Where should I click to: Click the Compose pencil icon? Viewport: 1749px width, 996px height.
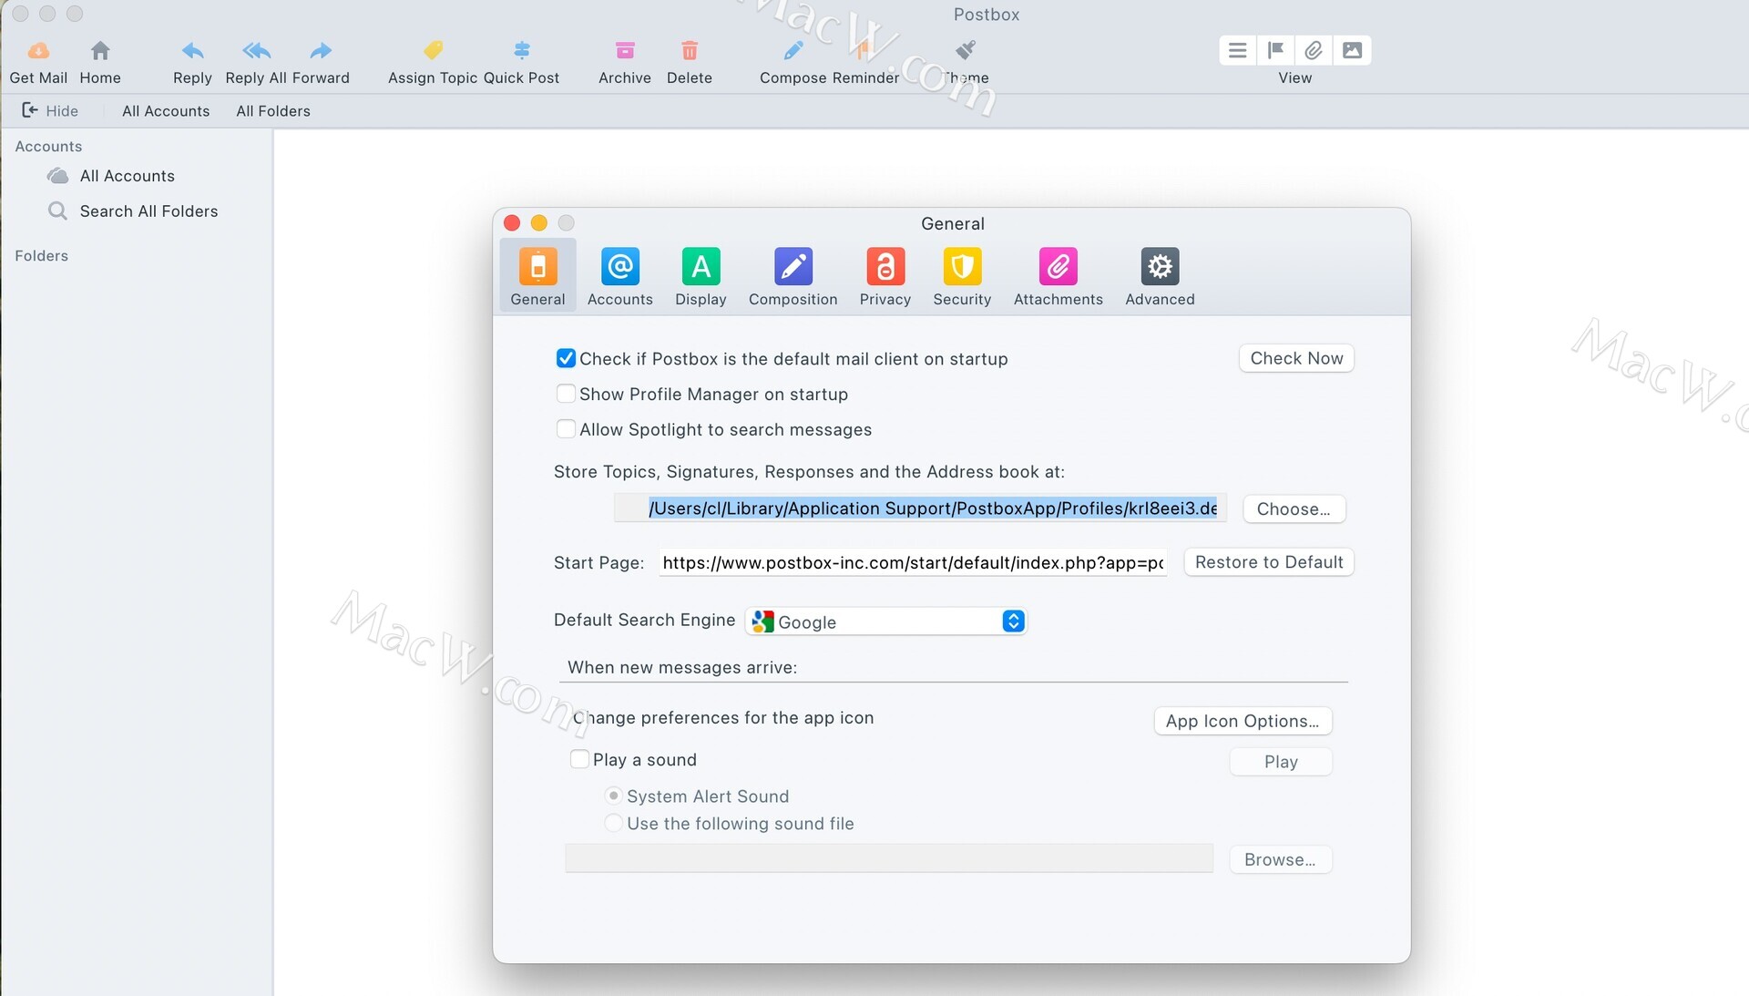[793, 50]
